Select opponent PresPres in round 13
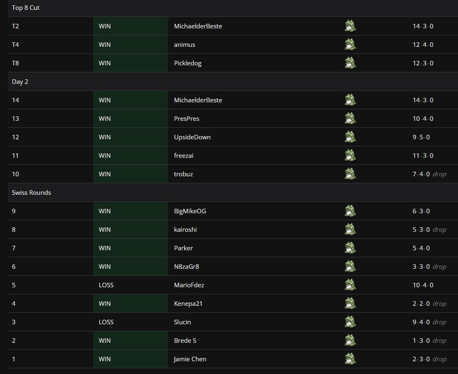 click(x=187, y=119)
